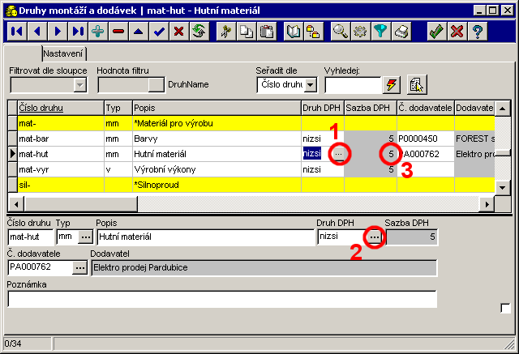519x354 pixels.
Task: Click the lightning bolt search button
Action: [x=392, y=85]
